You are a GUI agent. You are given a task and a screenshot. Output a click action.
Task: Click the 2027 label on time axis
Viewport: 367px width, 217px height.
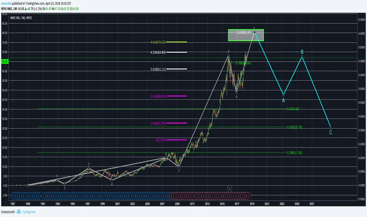pos(312,204)
